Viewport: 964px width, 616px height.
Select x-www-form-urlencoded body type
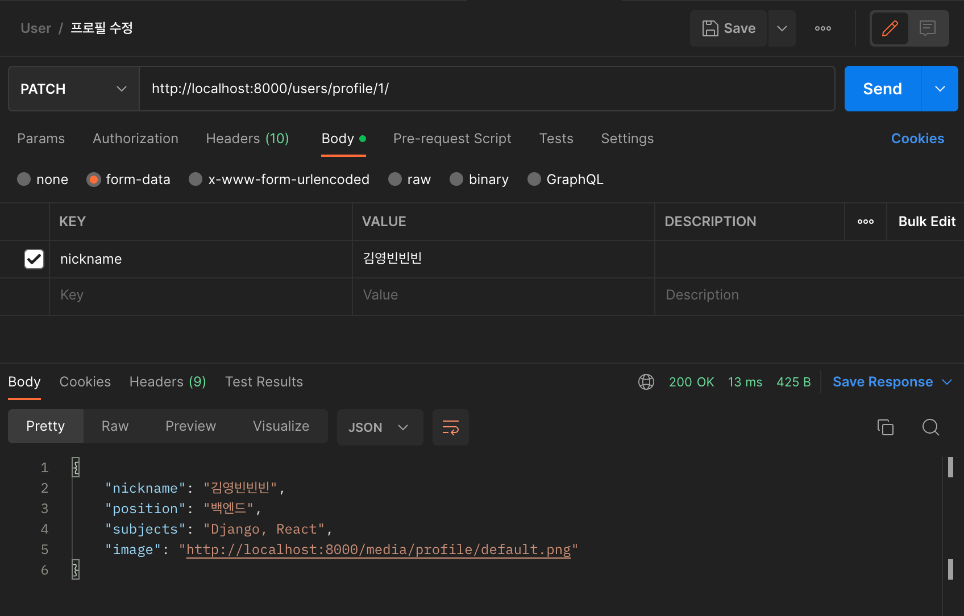click(196, 180)
